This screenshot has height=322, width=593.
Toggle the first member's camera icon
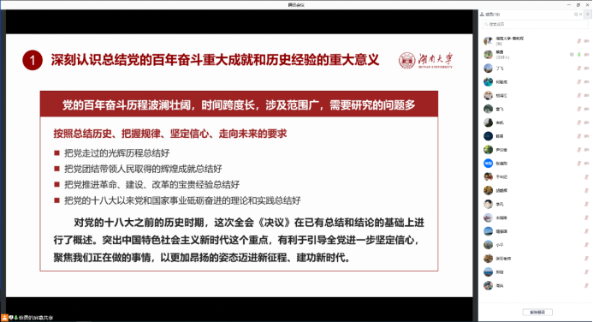(586, 41)
